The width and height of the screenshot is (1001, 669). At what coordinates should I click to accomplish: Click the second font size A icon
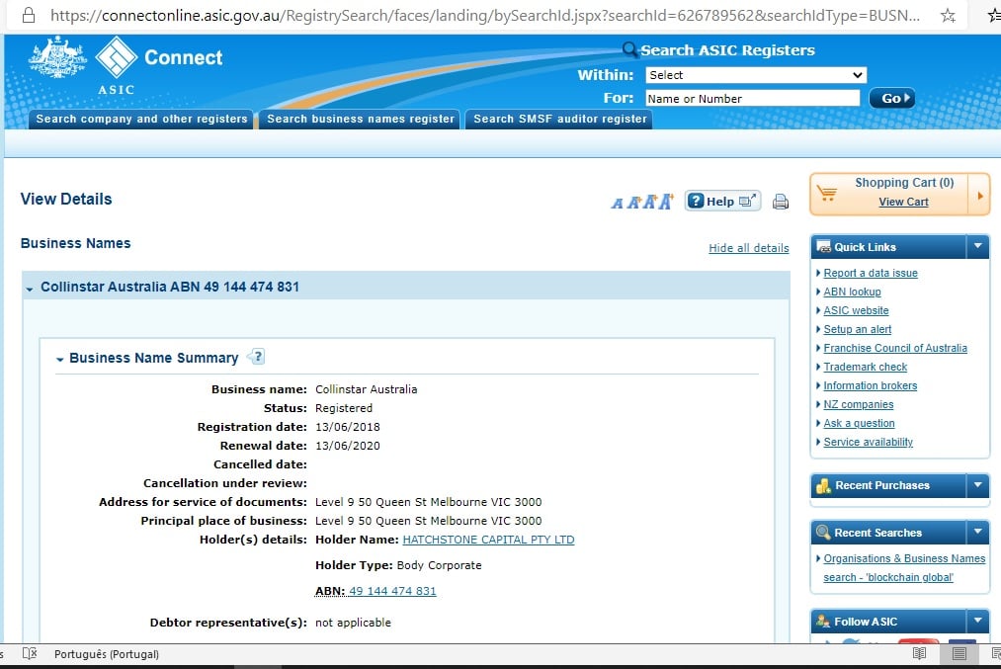coord(633,203)
